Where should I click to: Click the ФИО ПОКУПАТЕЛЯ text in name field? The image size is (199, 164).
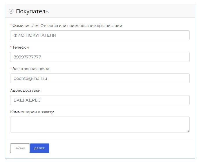[35, 35]
